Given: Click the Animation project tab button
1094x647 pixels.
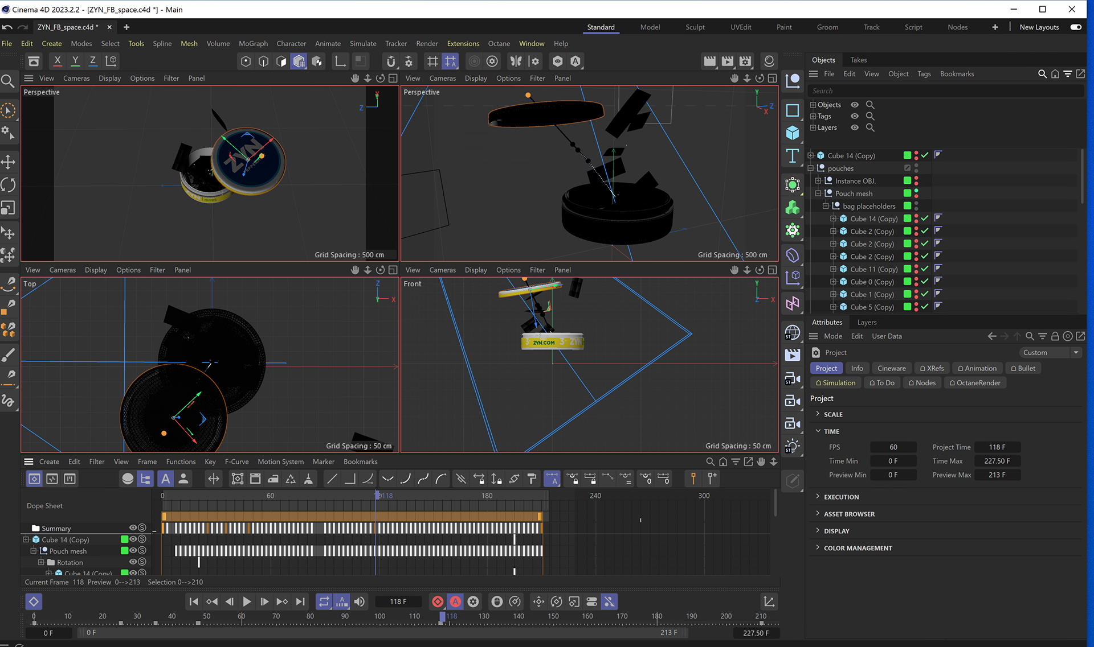Looking at the screenshot, I should point(977,368).
